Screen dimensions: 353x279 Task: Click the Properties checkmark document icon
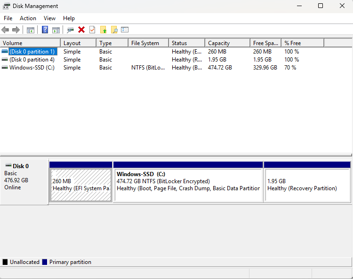click(92, 30)
